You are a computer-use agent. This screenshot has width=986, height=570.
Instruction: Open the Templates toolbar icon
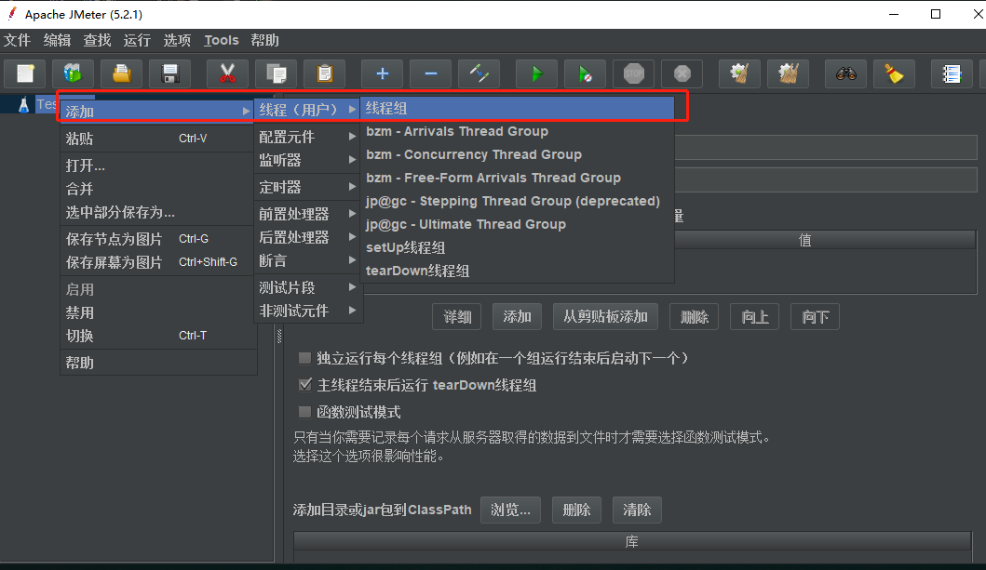[73, 73]
